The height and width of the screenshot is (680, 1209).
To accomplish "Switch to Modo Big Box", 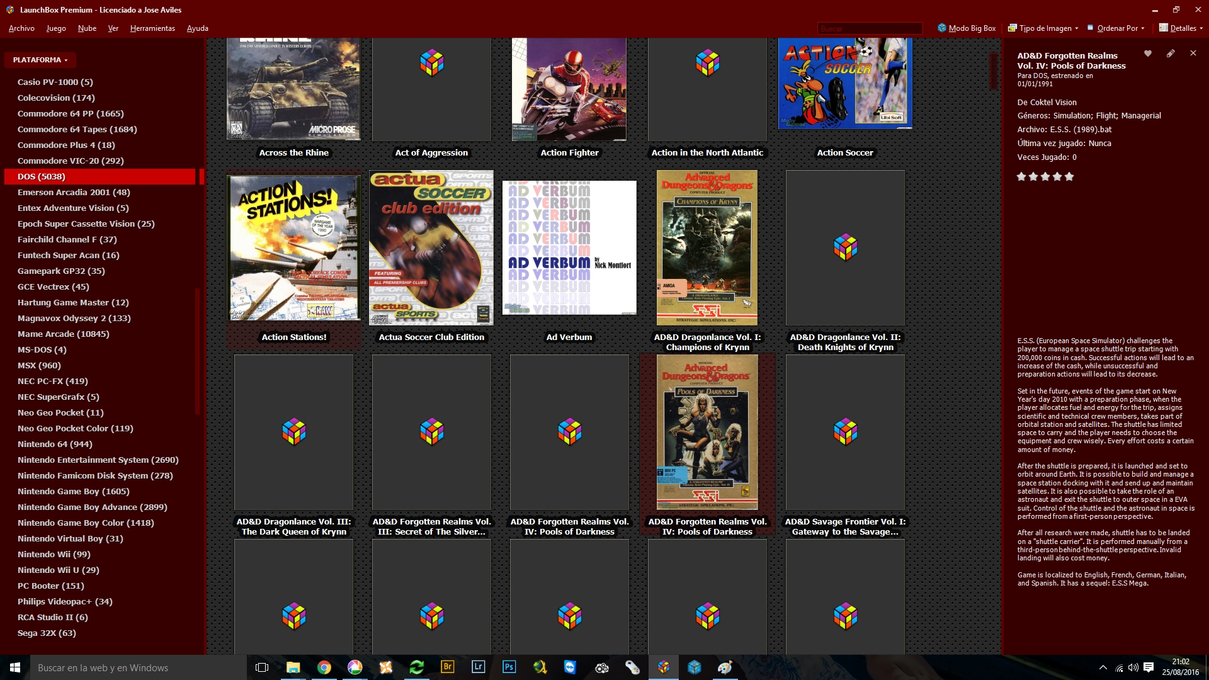I will click(967, 28).
